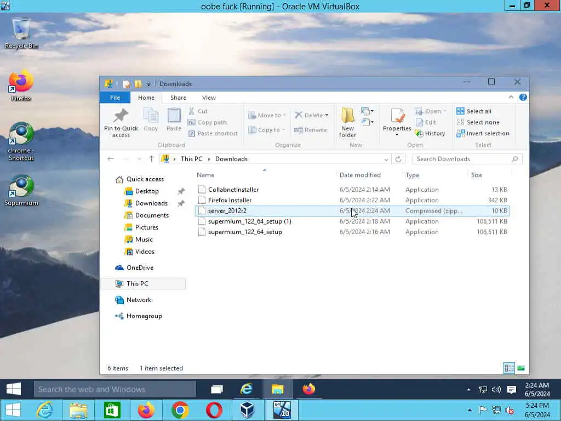561x421 pixels.
Task: Create a New folder from ribbon
Action: [347, 122]
